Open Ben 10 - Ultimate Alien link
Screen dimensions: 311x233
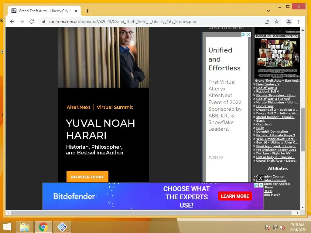coord(277,143)
